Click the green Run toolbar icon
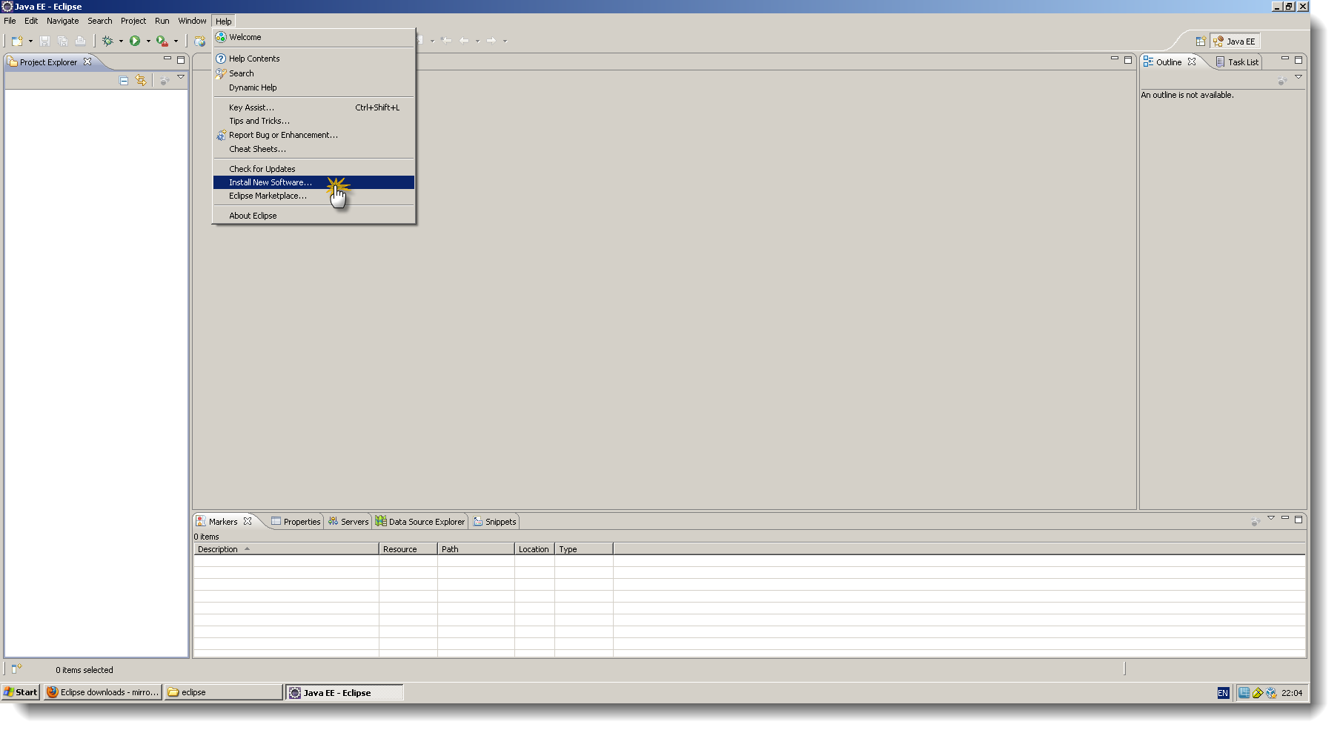The image size is (1340, 733). [x=136, y=41]
